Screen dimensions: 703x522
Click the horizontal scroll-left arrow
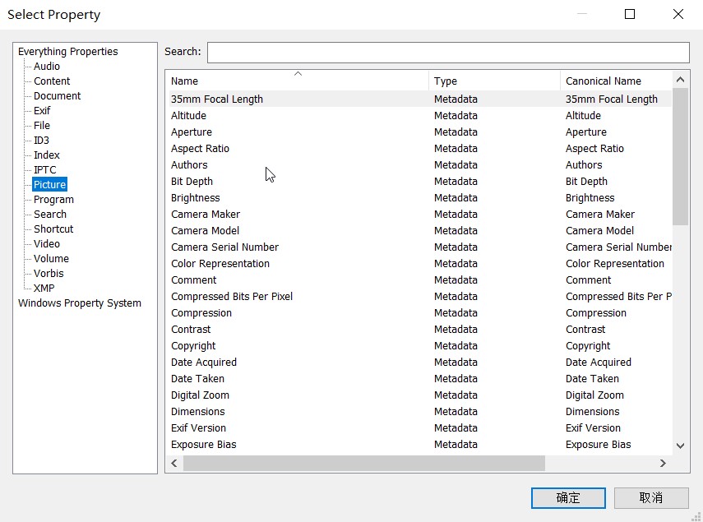[x=174, y=464]
